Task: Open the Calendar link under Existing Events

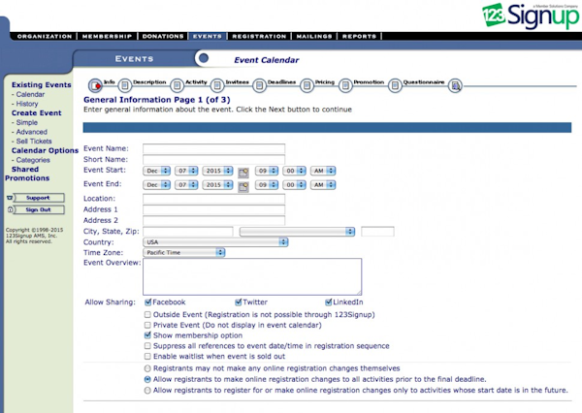Action: (30, 94)
